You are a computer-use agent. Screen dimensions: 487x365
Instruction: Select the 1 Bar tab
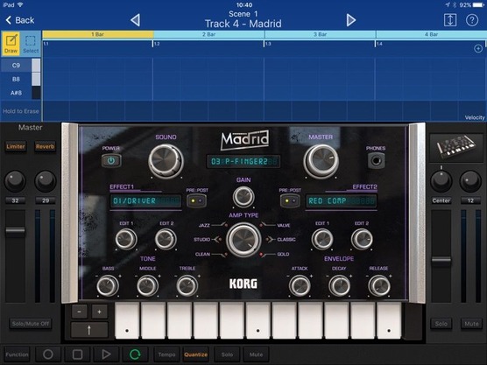(x=98, y=34)
